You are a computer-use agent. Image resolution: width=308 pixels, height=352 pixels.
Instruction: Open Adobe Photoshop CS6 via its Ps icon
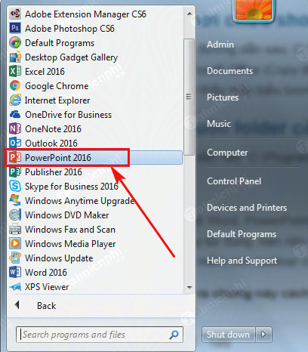(15, 28)
